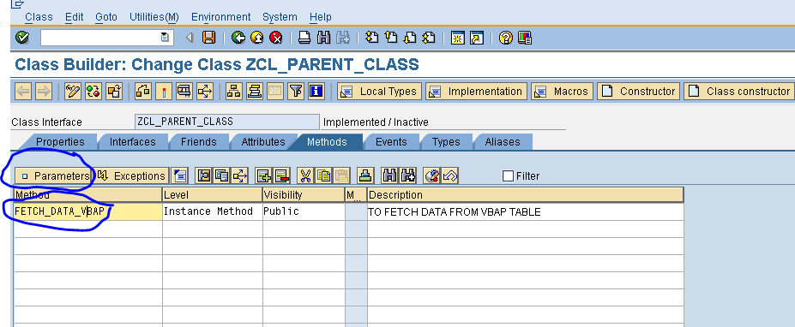795x327 pixels.
Task: Switch to the Aliases tab
Action: (502, 142)
